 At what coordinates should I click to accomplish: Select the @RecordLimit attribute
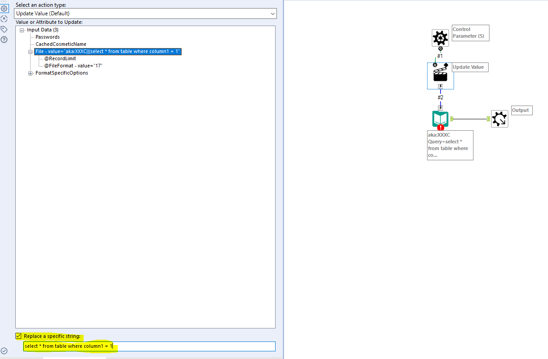click(61, 58)
